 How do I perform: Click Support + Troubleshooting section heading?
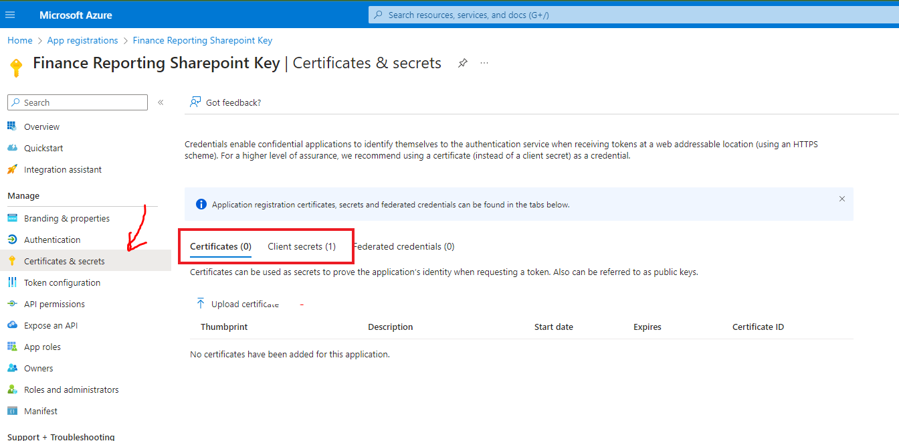pyautogui.click(x=61, y=437)
